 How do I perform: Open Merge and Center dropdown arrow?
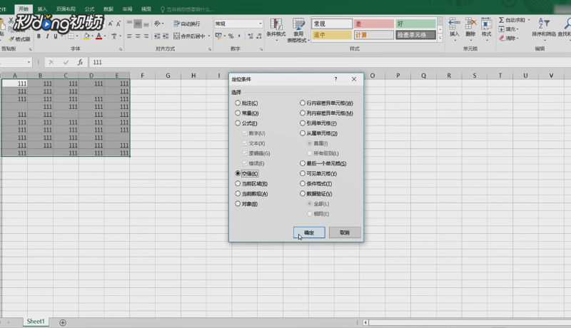click(209, 36)
